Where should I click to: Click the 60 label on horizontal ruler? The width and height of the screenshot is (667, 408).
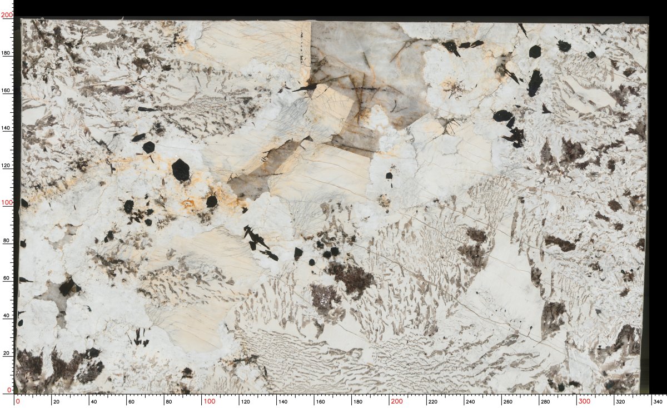(x=130, y=401)
